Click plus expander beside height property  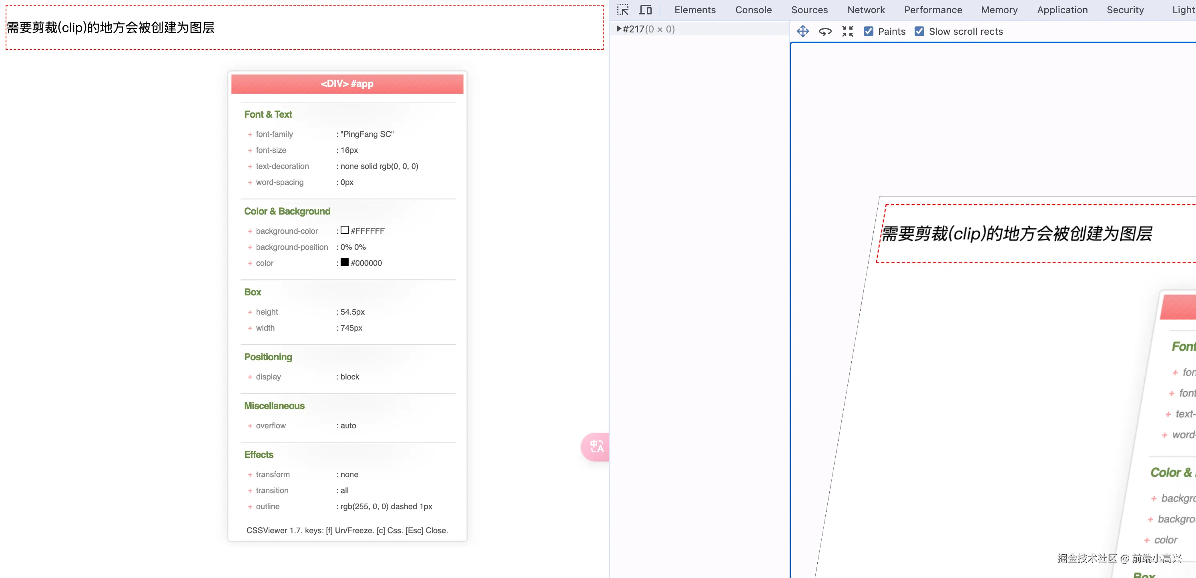click(250, 312)
